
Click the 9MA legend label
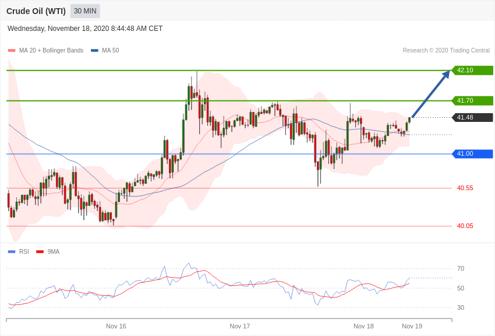(x=54, y=251)
